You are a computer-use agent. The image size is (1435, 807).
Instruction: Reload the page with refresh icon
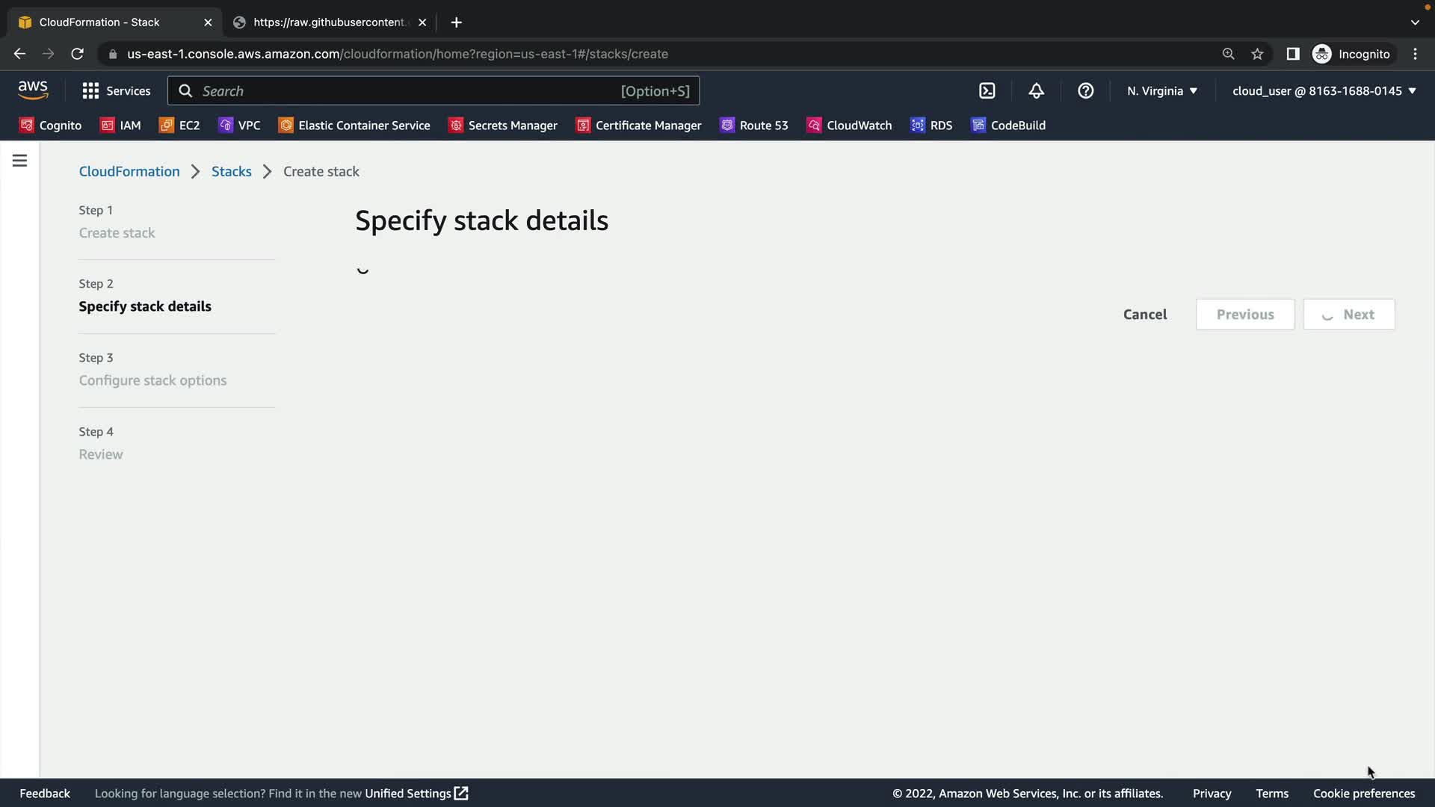click(x=77, y=54)
